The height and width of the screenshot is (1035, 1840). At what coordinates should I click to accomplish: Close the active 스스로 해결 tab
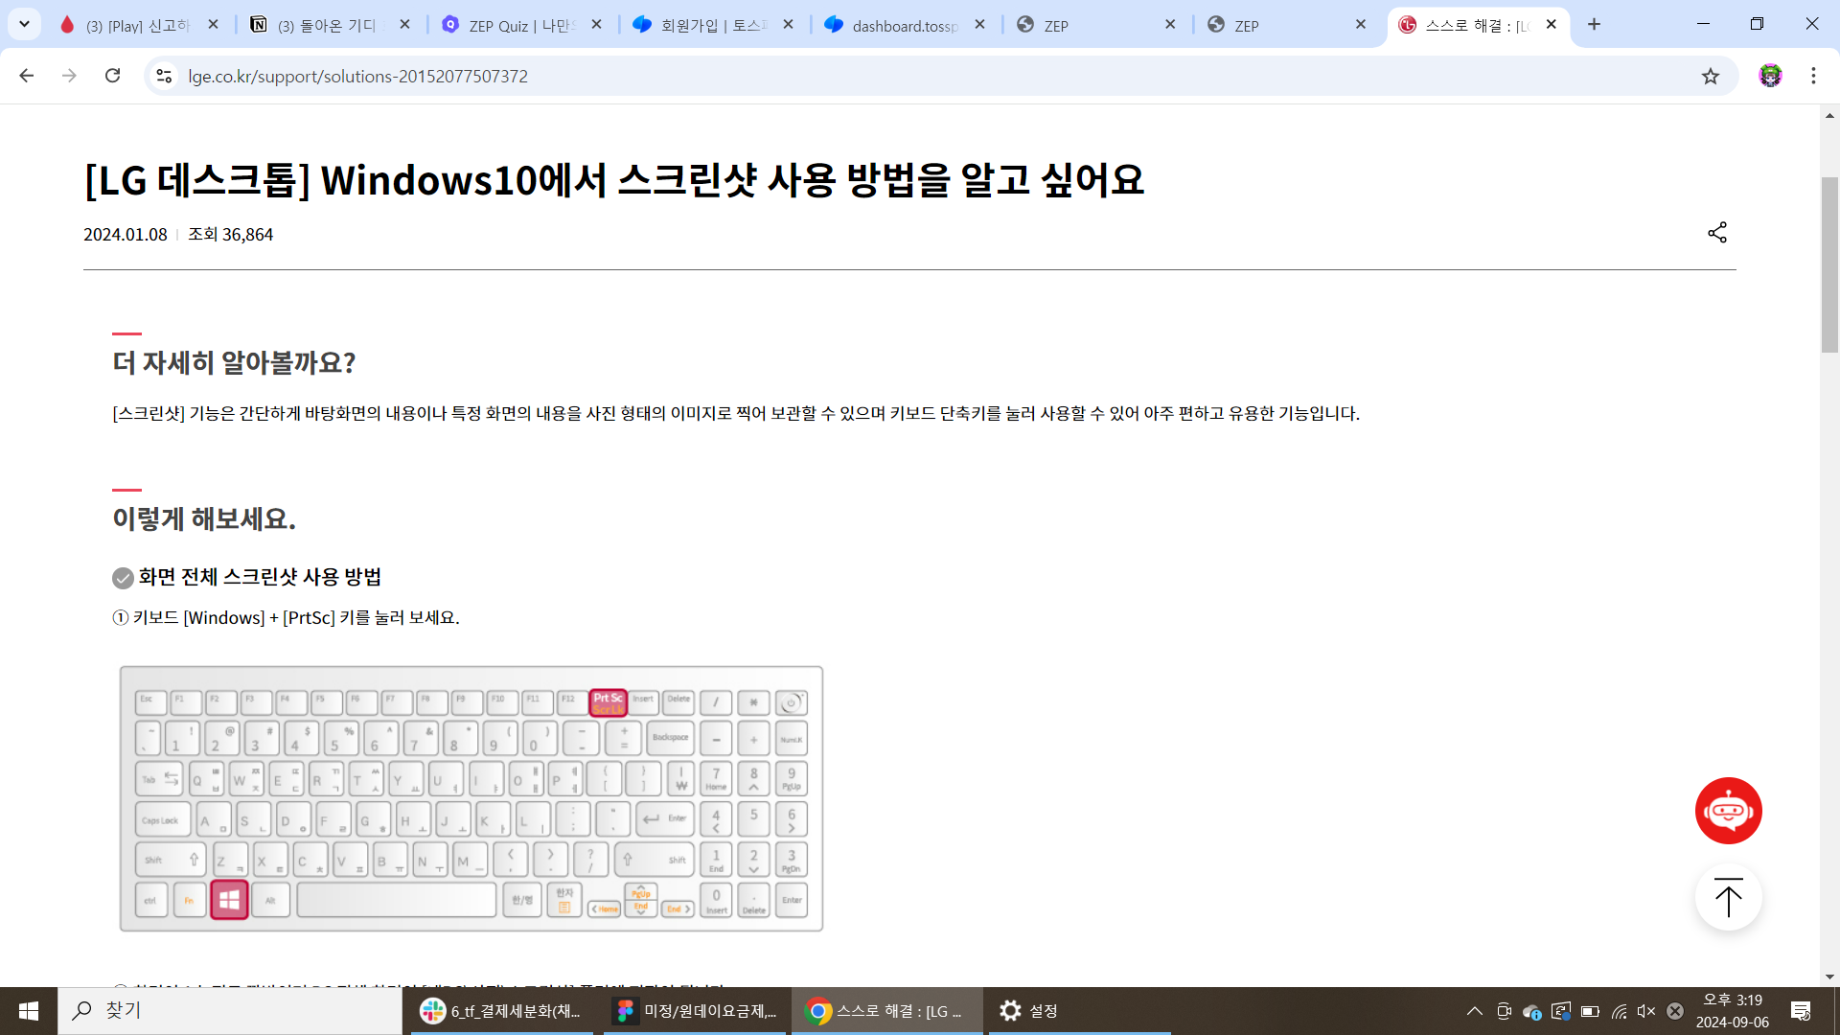(1552, 25)
